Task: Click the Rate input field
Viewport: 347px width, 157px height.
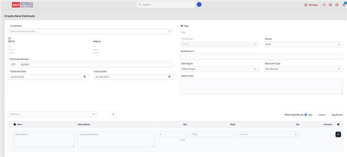Action: pyautogui.click(x=213, y=134)
